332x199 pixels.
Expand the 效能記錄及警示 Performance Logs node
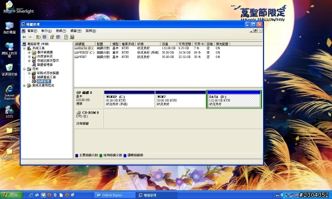pos(29,61)
